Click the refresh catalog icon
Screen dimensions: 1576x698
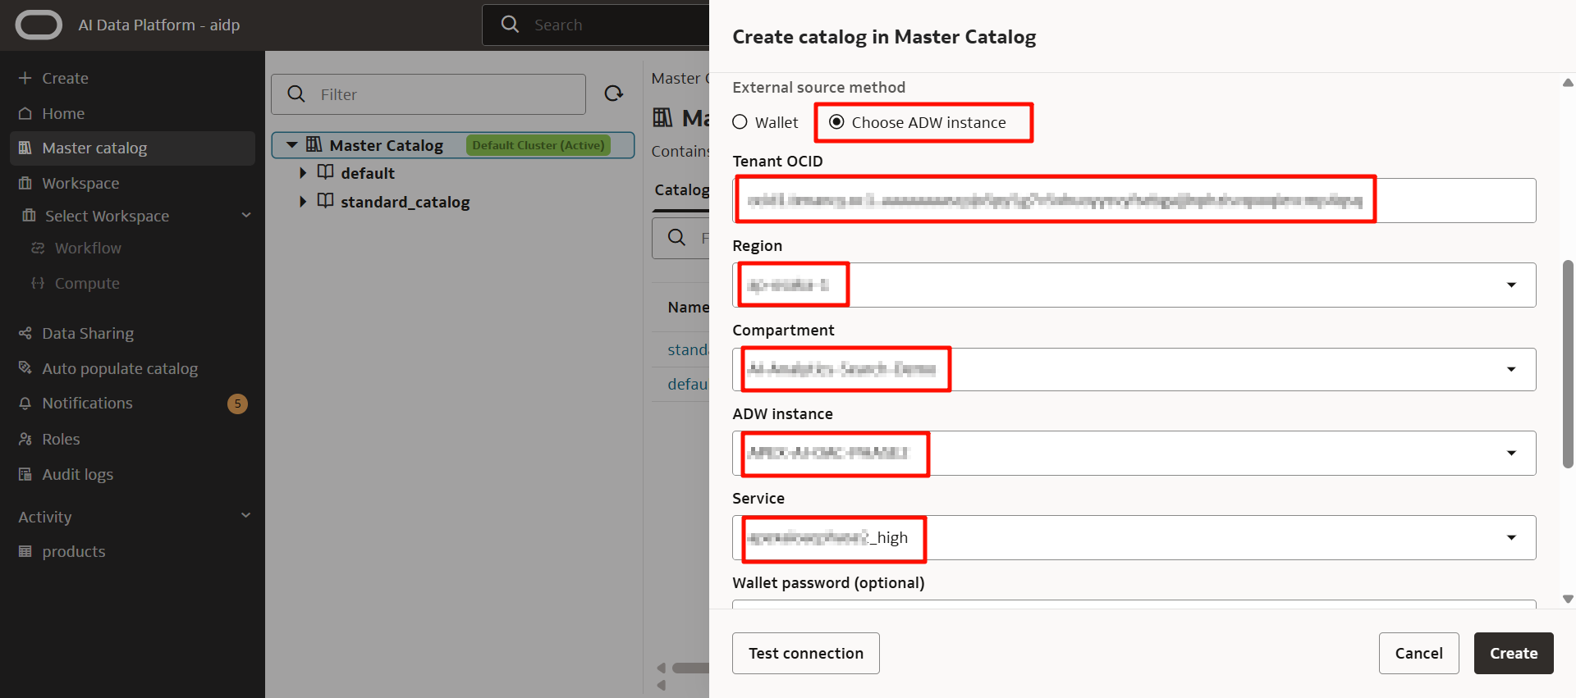click(614, 94)
